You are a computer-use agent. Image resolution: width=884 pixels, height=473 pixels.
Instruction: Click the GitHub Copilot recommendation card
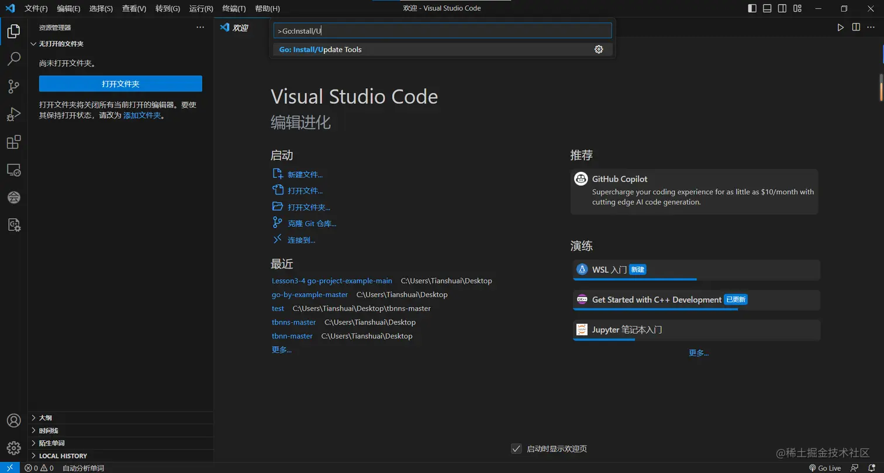[694, 192]
